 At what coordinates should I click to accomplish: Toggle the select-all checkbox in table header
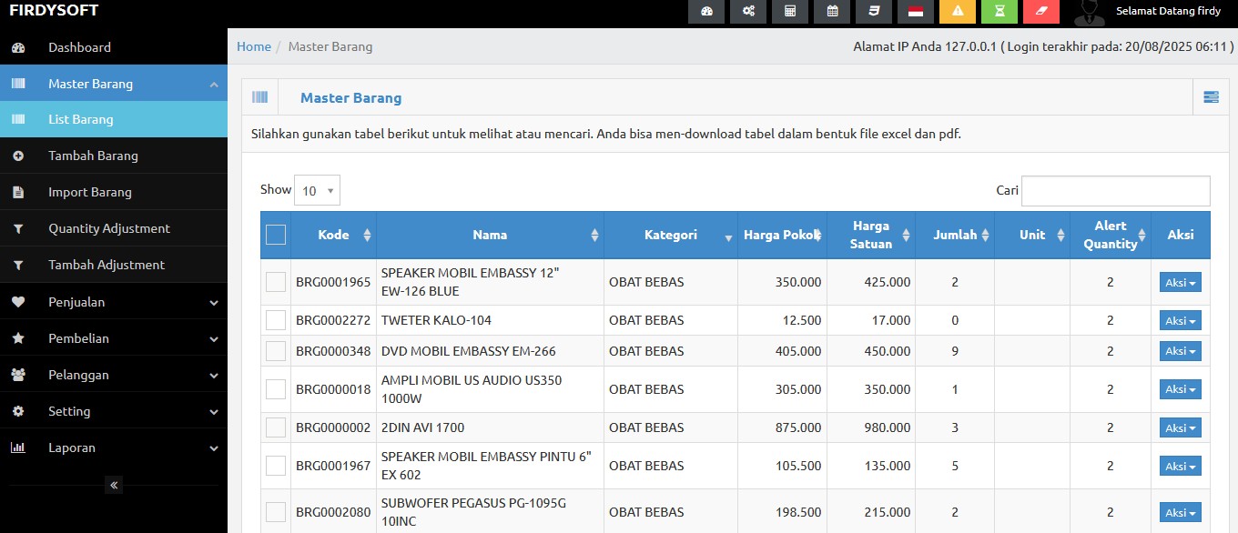coord(276,235)
